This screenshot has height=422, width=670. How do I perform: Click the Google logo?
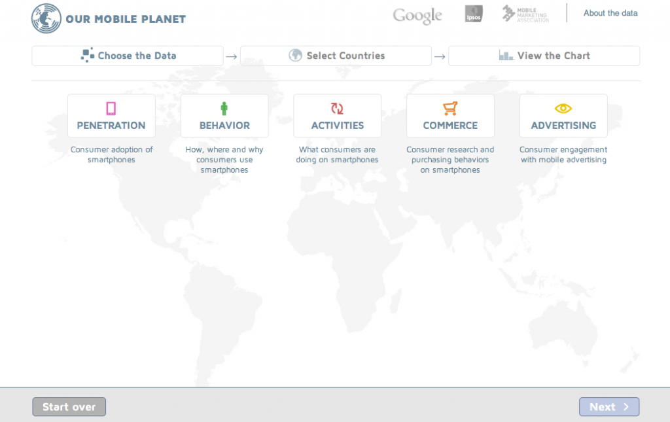[417, 15]
